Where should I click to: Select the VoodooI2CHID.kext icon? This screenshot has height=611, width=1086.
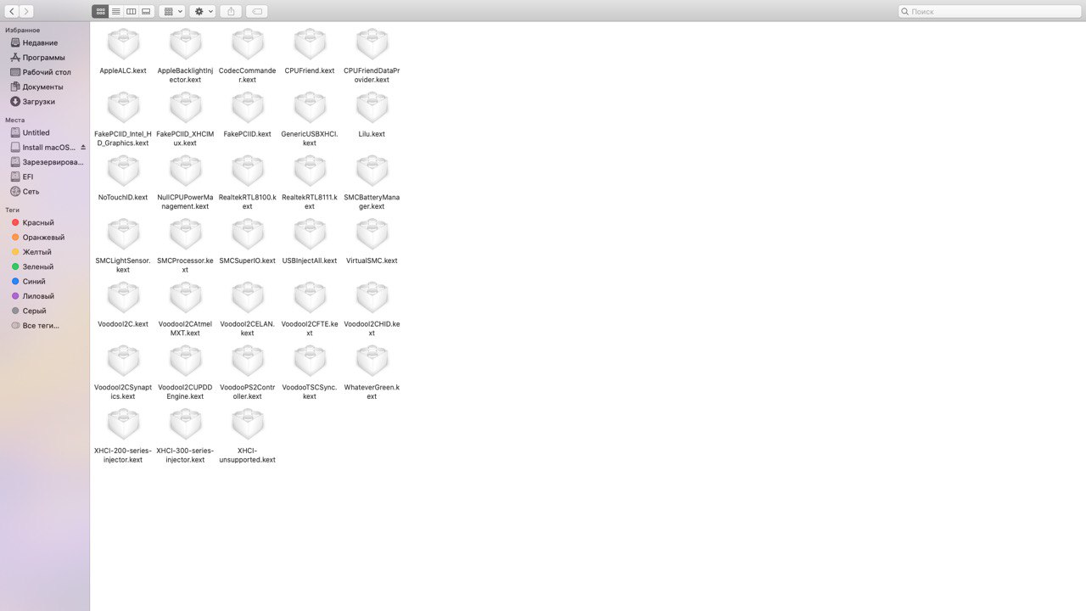[372, 298]
